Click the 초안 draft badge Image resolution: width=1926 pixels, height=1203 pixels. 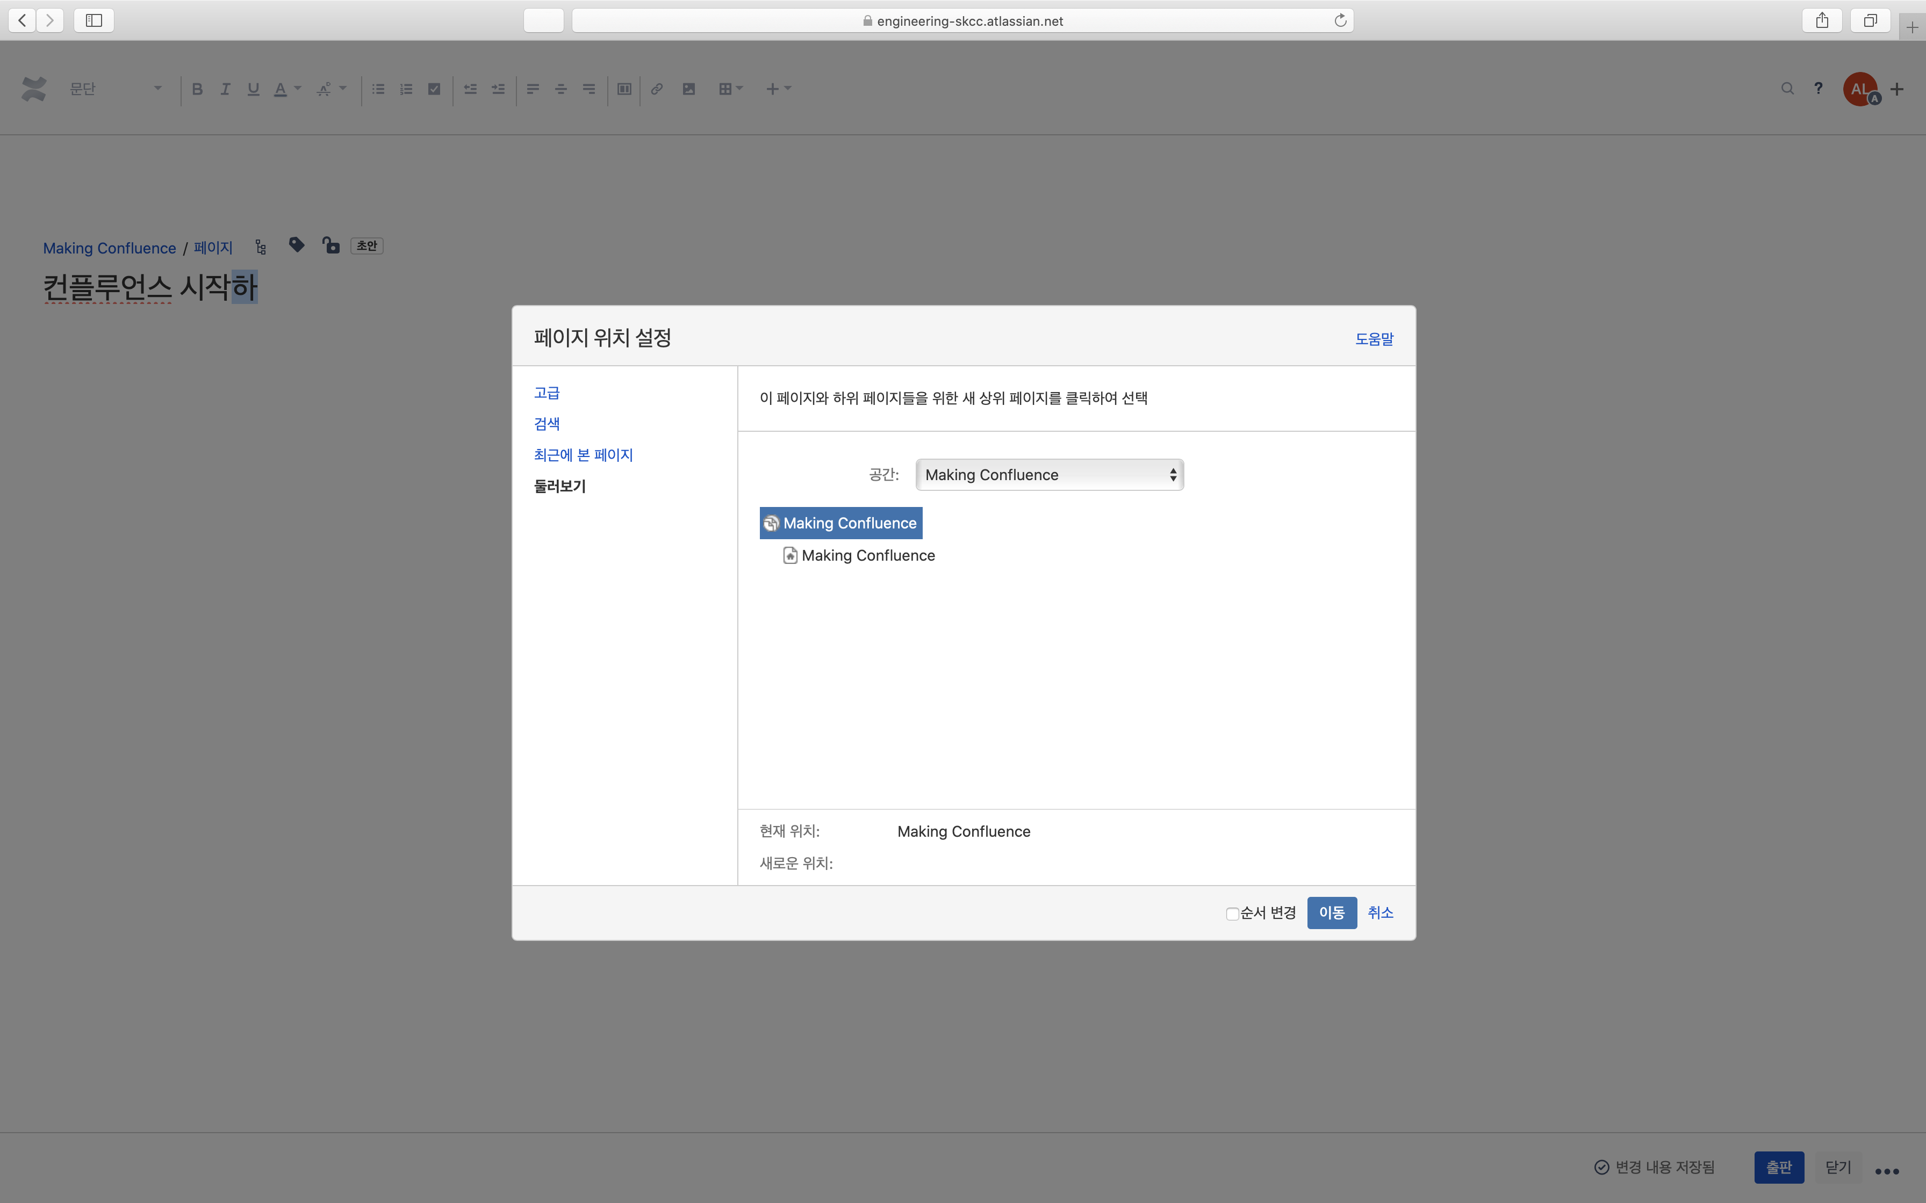point(367,246)
